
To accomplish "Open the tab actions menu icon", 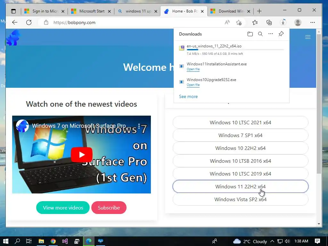I will point(13,11).
